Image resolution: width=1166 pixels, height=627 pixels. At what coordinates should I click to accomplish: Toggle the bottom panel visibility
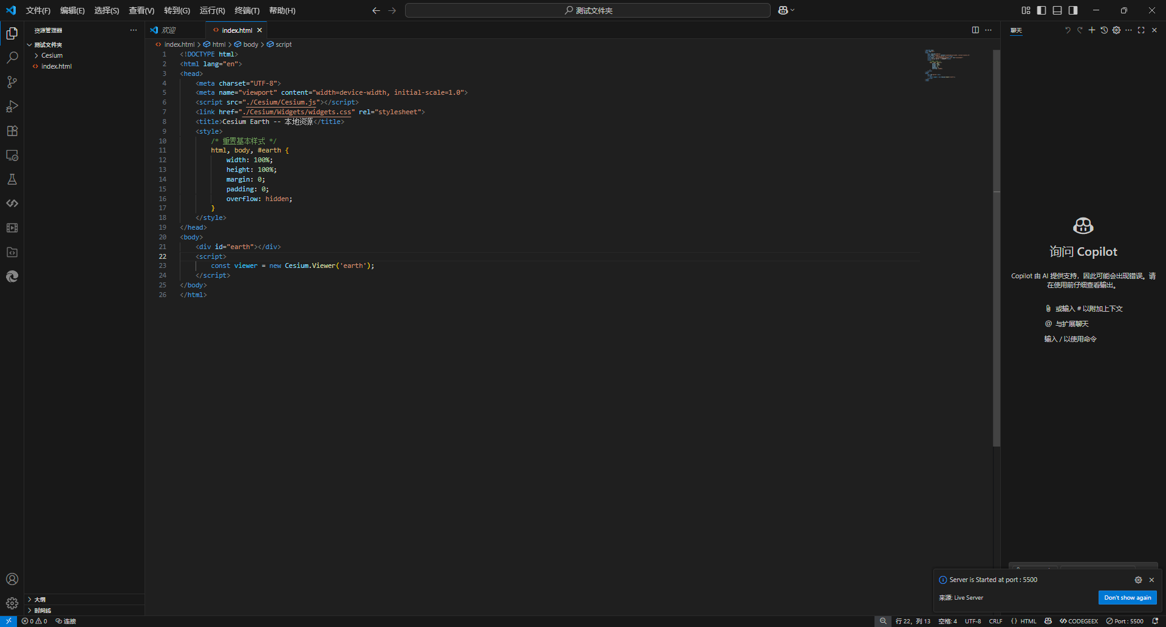(1057, 10)
